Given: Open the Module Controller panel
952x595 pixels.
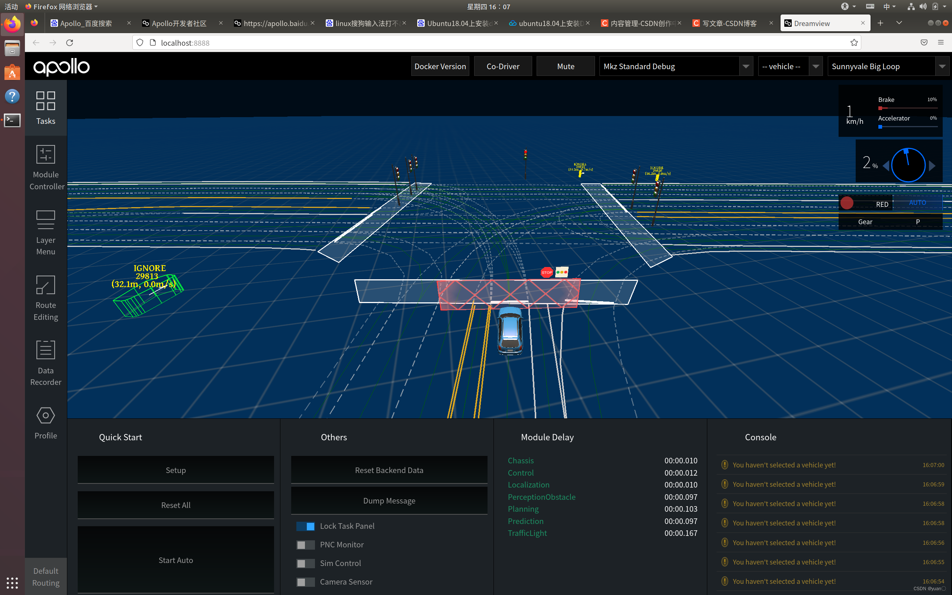Looking at the screenshot, I should tap(46, 168).
